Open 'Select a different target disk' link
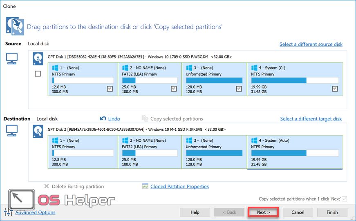The width and height of the screenshot is (356, 221). [x=311, y=119]
